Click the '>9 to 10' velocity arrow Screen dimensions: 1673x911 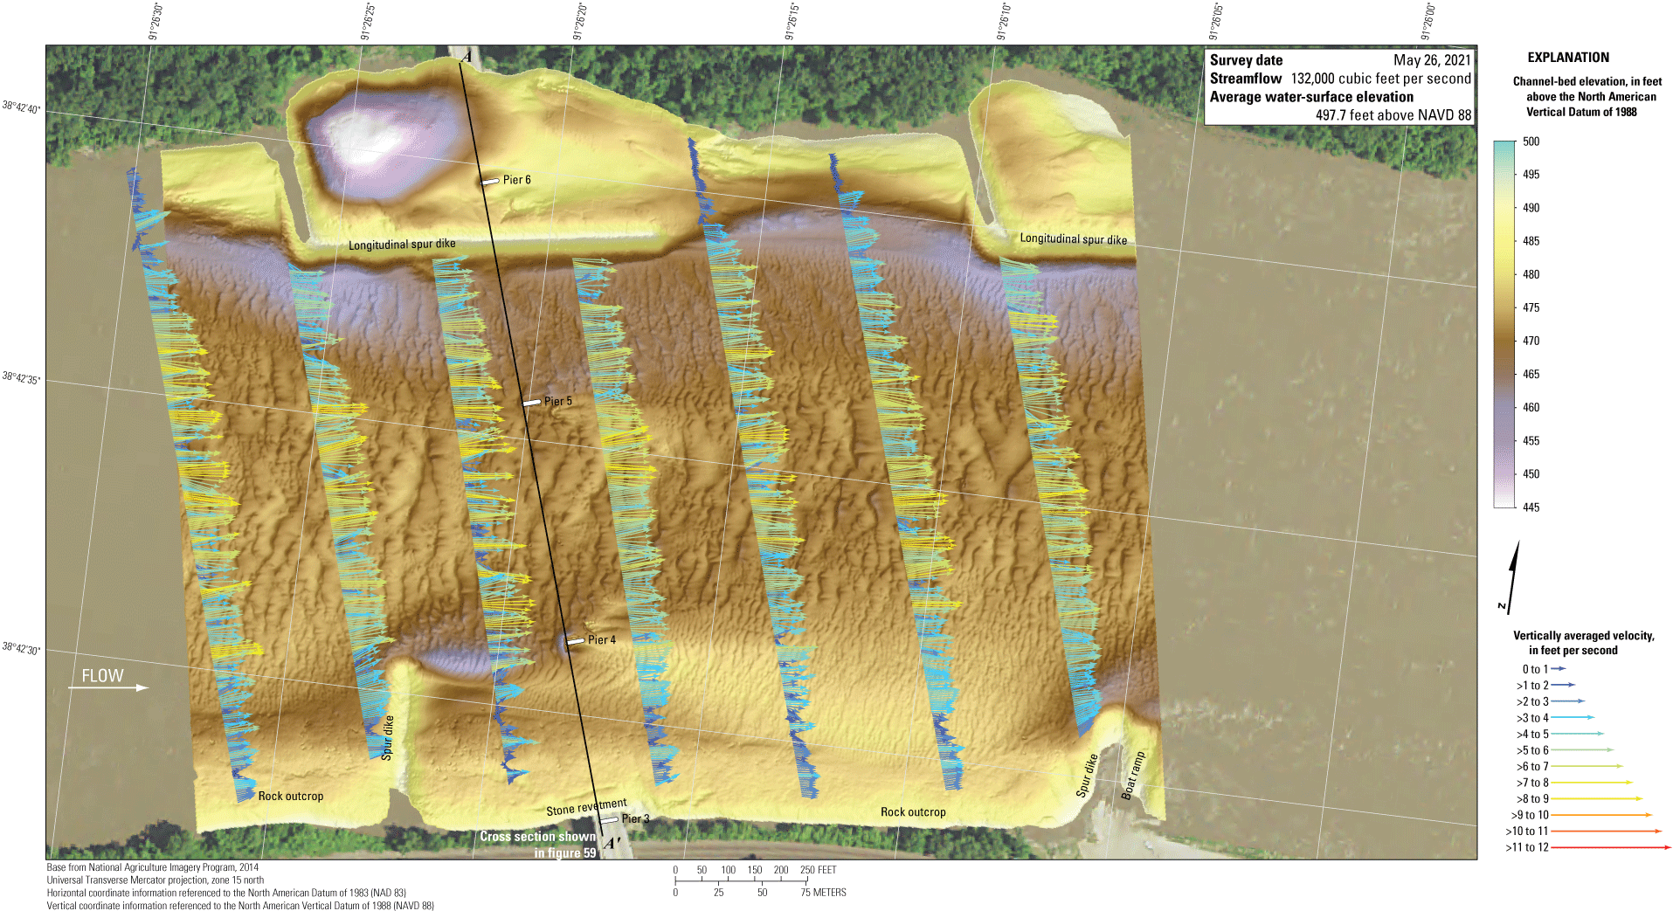[1601, 815]
